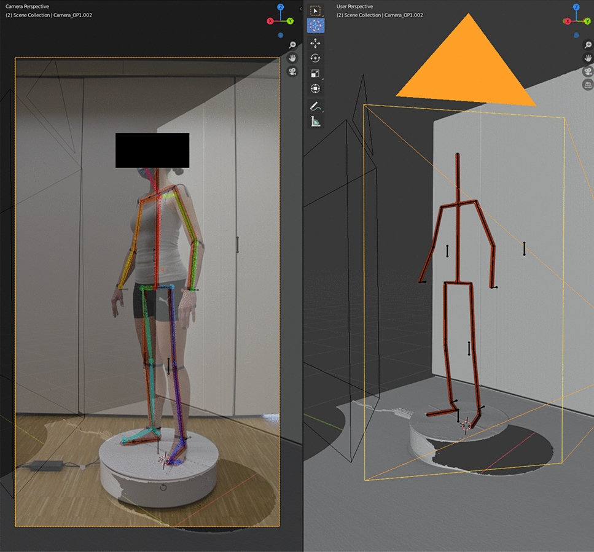Click green Y axis on left viewport gizmo
This screenshot has height=552, width=594.
coord(290,21)
